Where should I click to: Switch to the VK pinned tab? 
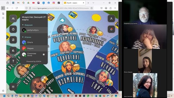coord(43,3)
